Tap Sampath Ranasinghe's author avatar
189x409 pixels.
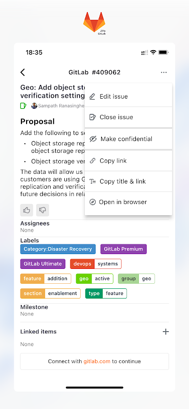pyautogui.click(x=34, y=106)
